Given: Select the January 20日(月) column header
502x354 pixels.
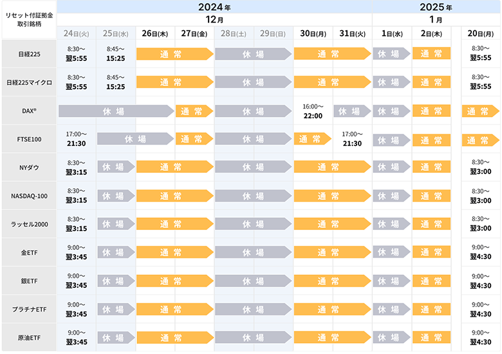Looking at the screenshot, I should coord(480,33).
